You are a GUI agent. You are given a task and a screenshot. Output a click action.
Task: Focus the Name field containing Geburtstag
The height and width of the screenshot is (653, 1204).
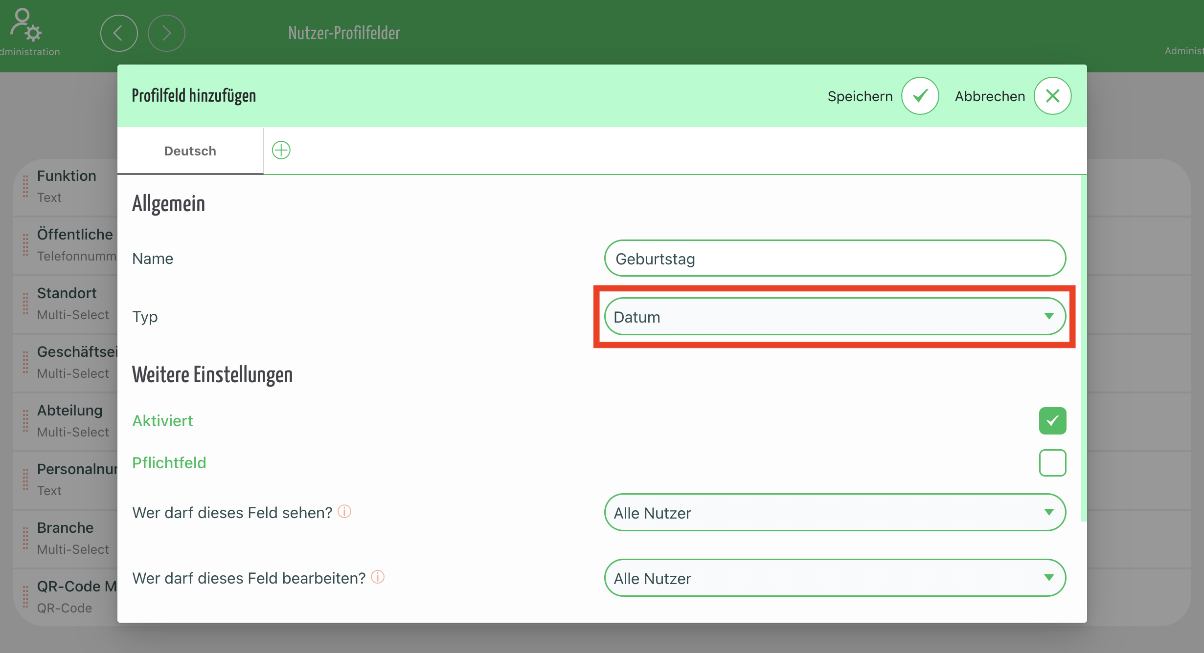(835, 258)
